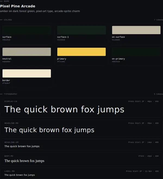The image size is (163, 179).
Task: Click the BODY-MD label
Action: click(x=9, y=156)
